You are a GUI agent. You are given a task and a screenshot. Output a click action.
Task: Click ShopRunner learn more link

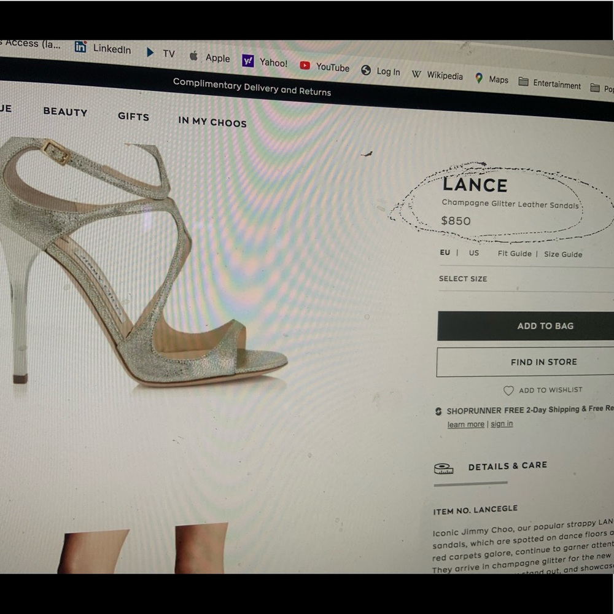point(465,424)
